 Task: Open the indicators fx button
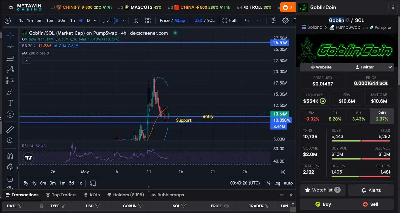tap(136, 21)
